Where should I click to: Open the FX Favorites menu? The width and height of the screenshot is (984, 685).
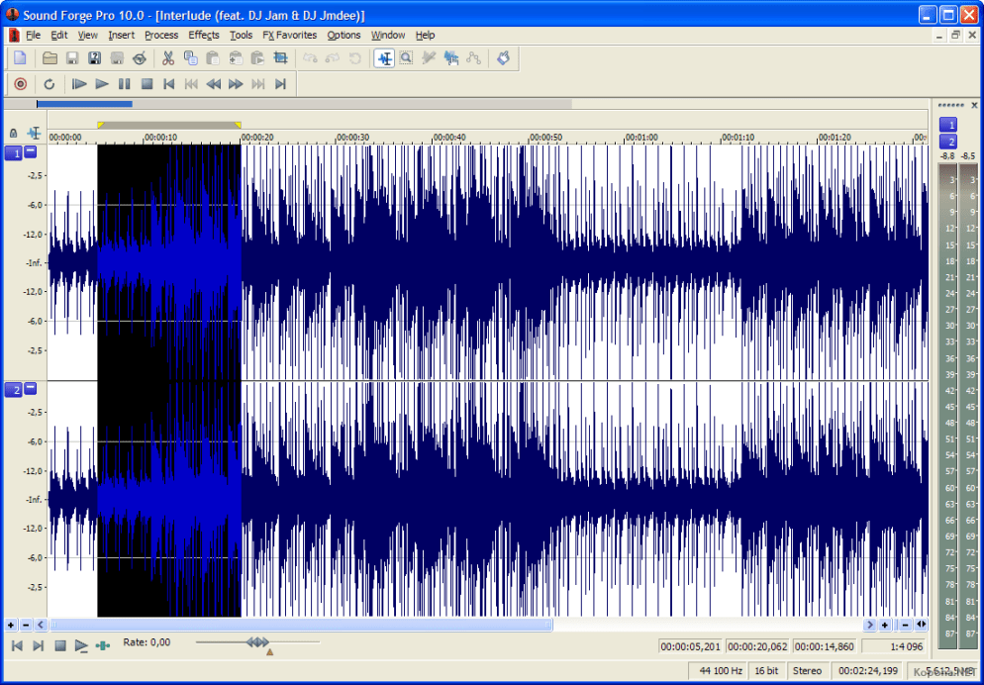tap(288, 35)
